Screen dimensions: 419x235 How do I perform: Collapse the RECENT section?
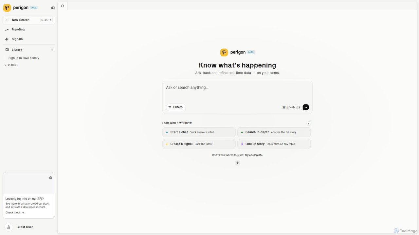click(11, 65)
